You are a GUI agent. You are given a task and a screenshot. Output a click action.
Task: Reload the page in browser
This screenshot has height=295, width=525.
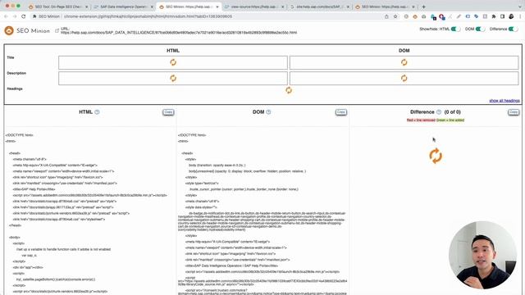click(x=24, y=16)
